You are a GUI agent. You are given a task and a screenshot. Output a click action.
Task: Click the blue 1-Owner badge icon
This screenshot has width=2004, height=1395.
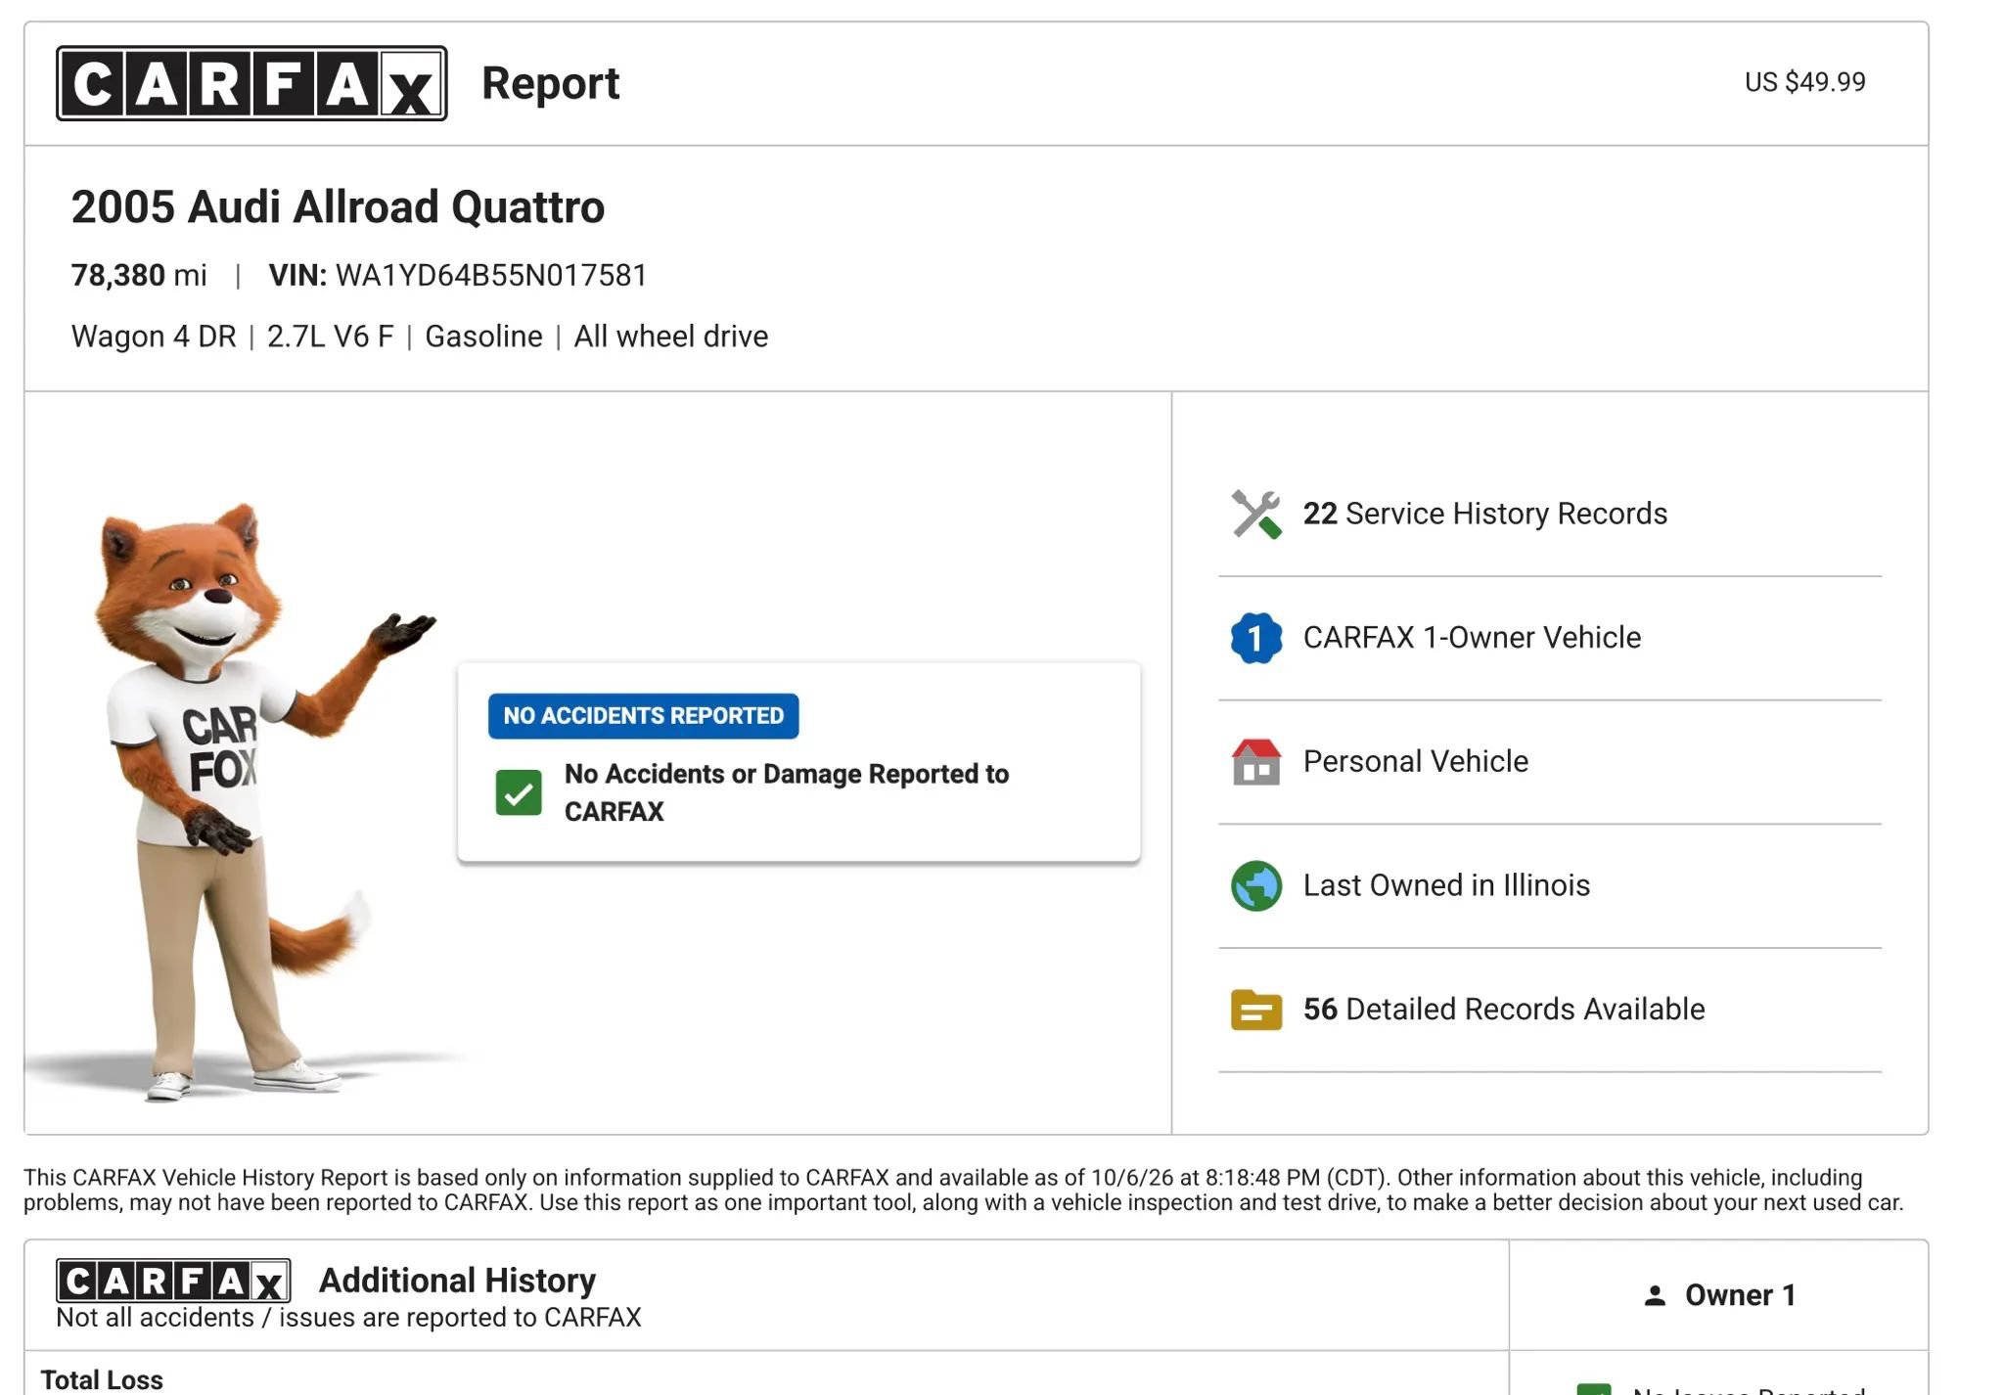1256,638
